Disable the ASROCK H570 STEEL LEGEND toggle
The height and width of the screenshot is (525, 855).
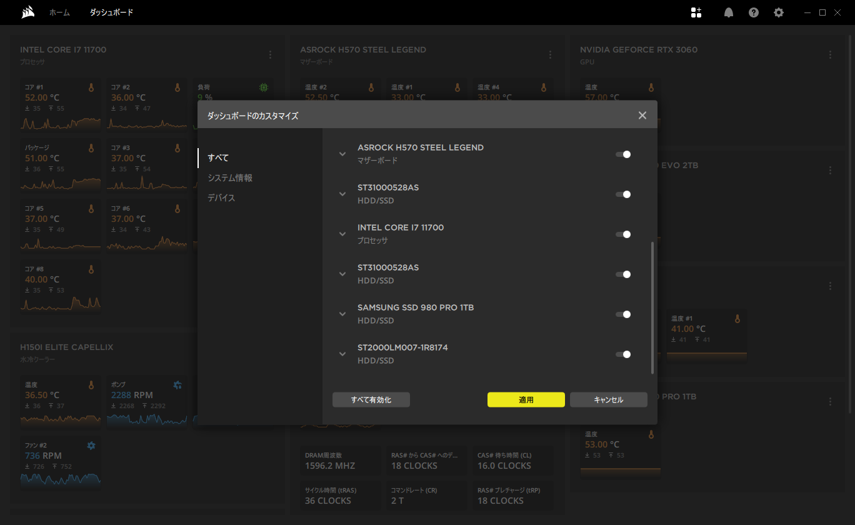pyautogui.click(x=623, y=154)
